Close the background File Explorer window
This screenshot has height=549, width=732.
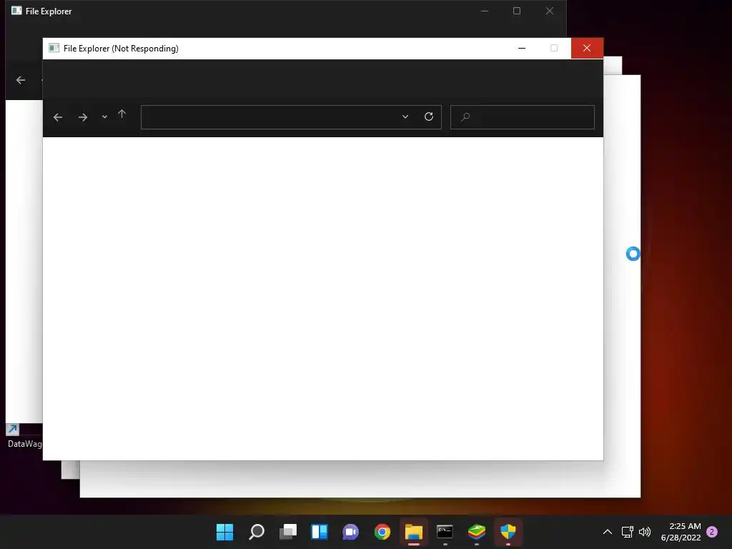tap(550, 11)
